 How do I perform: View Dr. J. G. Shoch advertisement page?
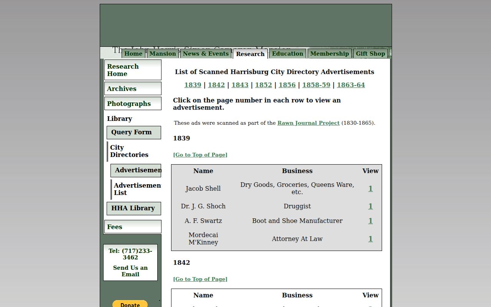(371, 206)
